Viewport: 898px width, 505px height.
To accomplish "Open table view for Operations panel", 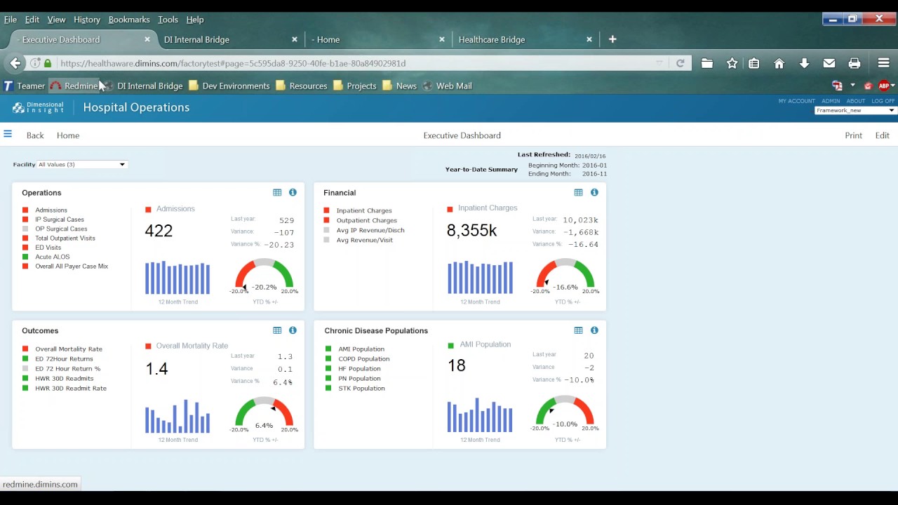I will pyautogui.click(x=277, y=192).
